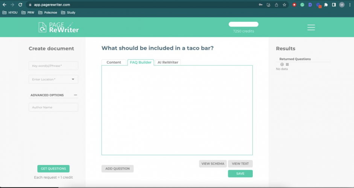Click the lock icon in the address bar

(30, 5)
